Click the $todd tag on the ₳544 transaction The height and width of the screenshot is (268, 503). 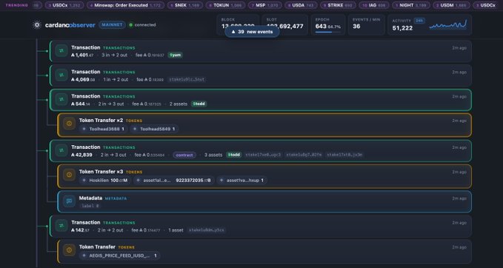199,104
